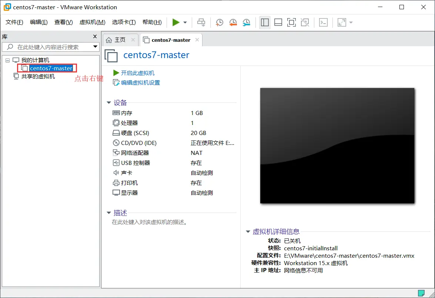Open the 查看(V) menu
This screenshot has height=298, width=435.
click(63, 22)
